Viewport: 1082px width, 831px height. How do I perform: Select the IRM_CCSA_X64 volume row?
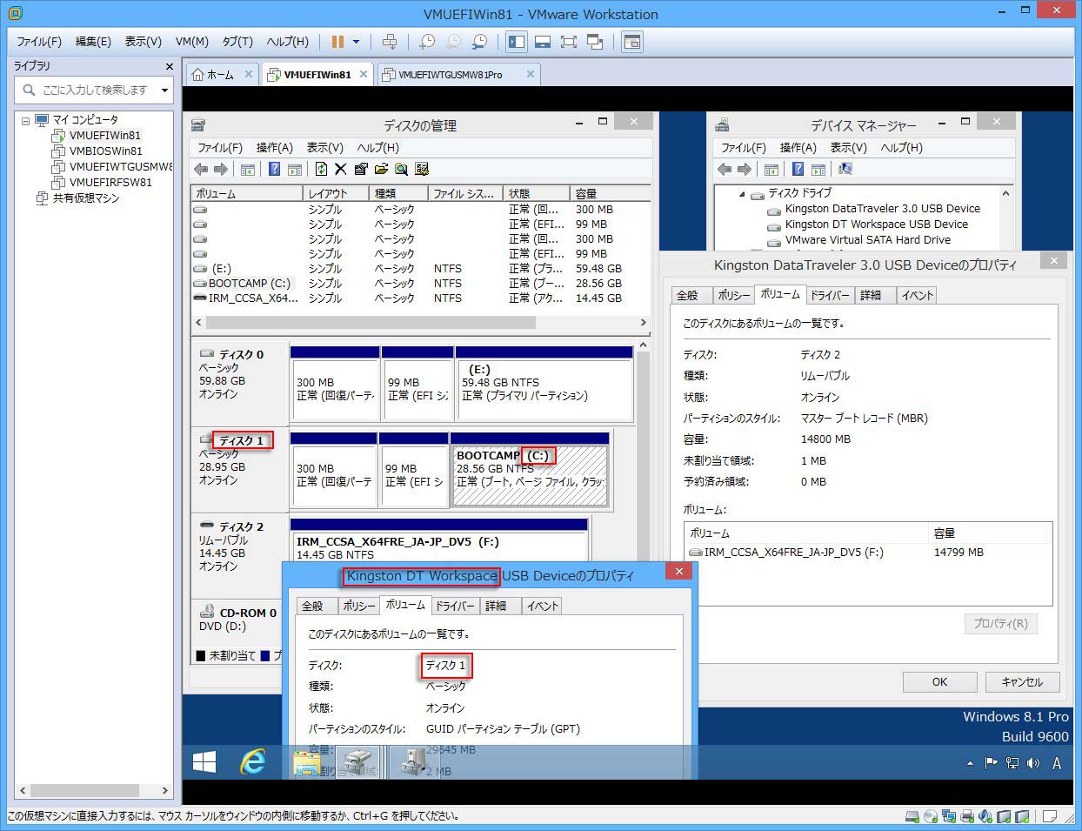pos(420,298)
